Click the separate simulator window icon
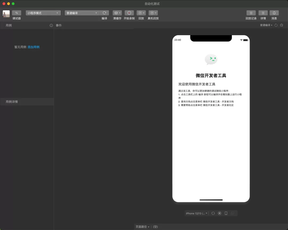The width and height of the screenshot is (288, 230). pos(233,213)
